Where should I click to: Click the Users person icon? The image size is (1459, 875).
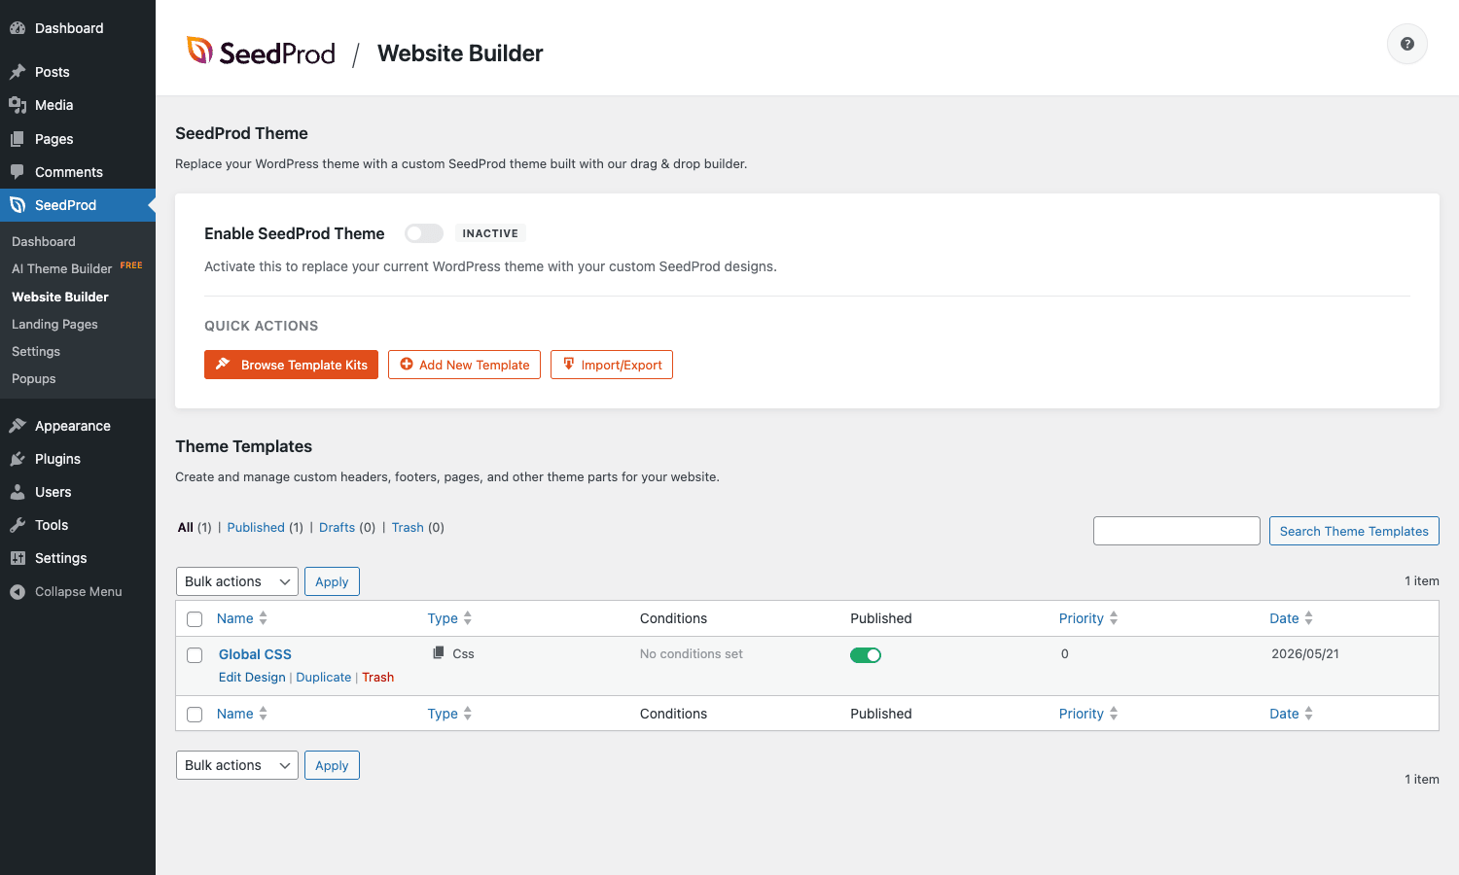18,492
